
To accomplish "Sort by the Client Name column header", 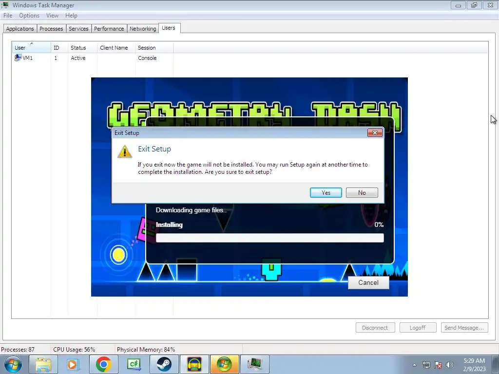I will pyautogui.click(x=116, y=48).
